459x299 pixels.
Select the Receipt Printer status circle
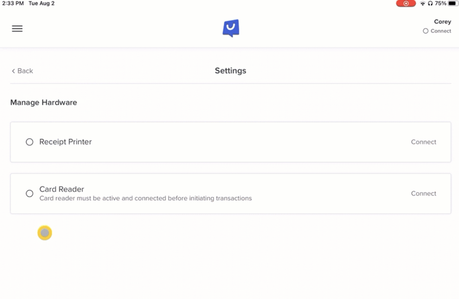click(30, 142)
